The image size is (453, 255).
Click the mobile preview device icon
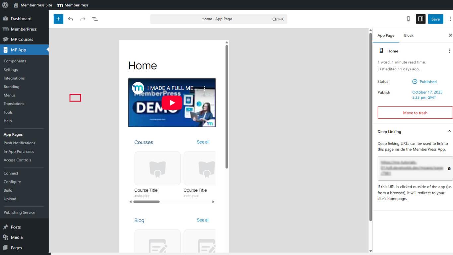pos(408,19)
